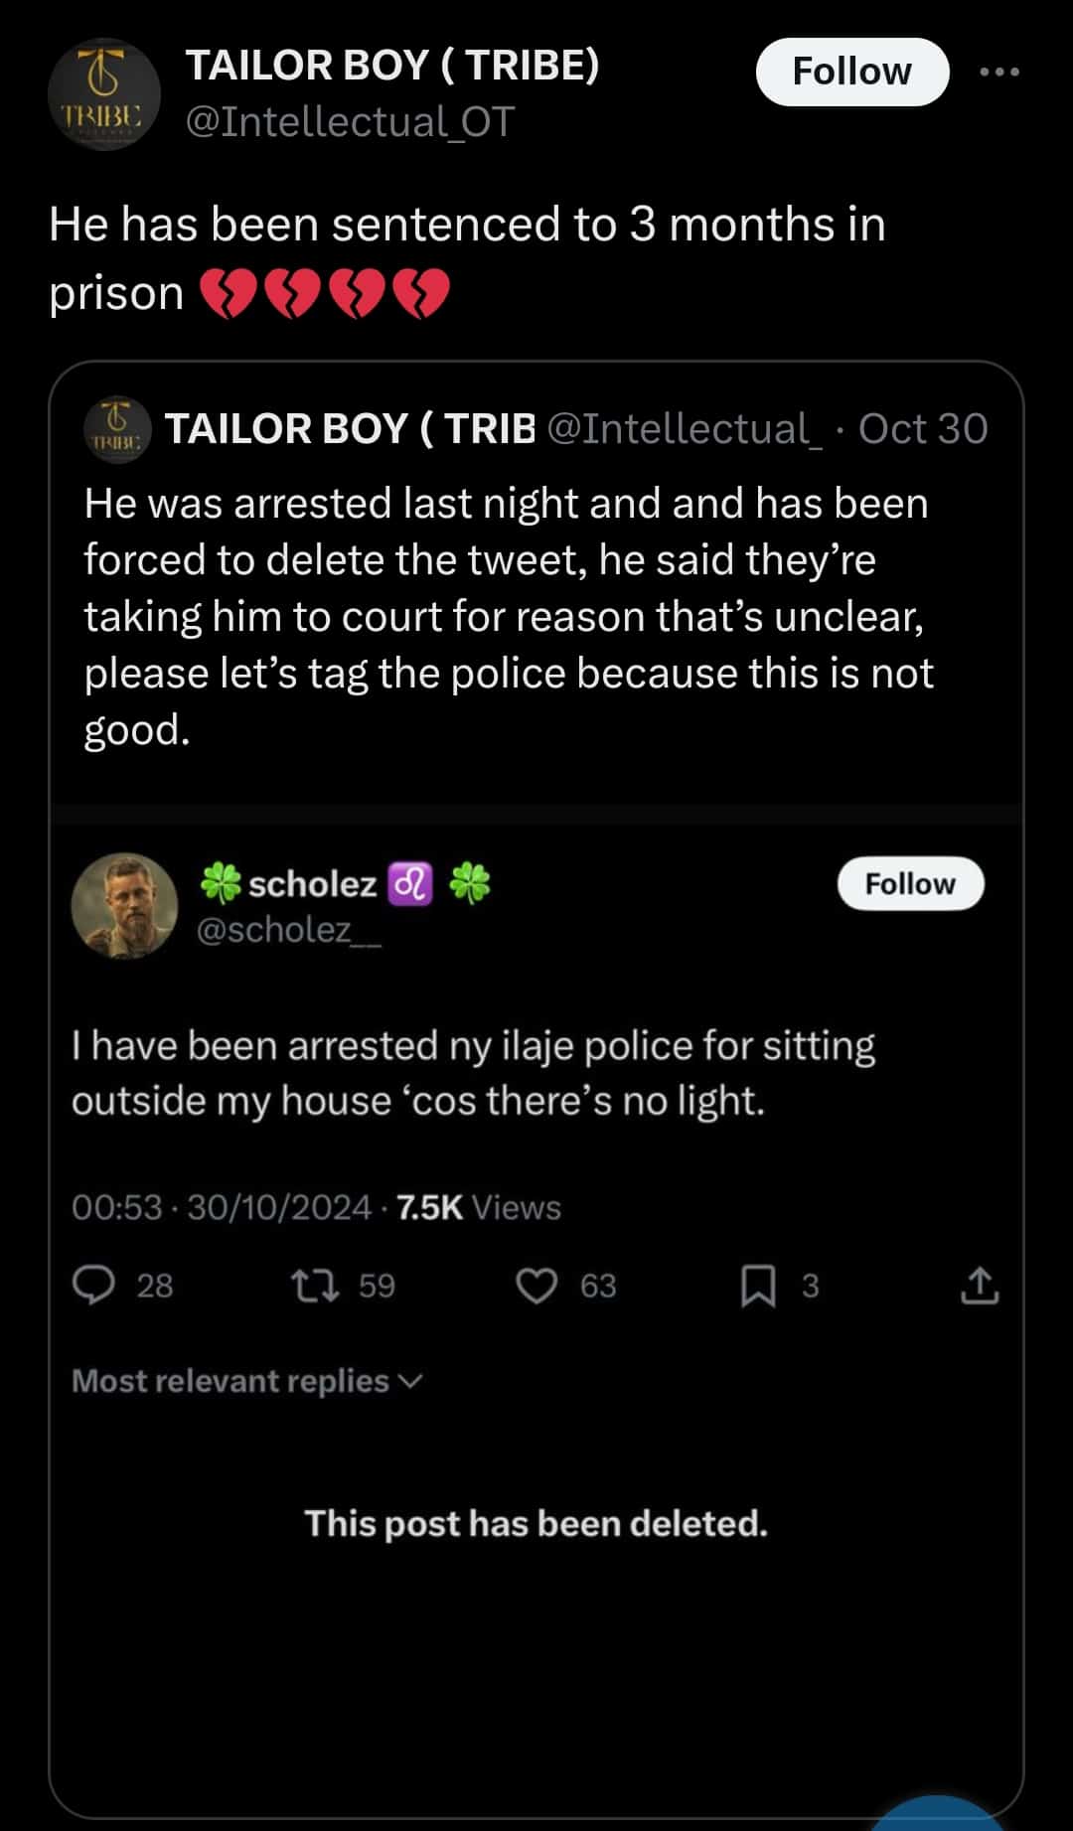Open quoted tweet avatar of TAILOR BOY

tap(117, 429)
